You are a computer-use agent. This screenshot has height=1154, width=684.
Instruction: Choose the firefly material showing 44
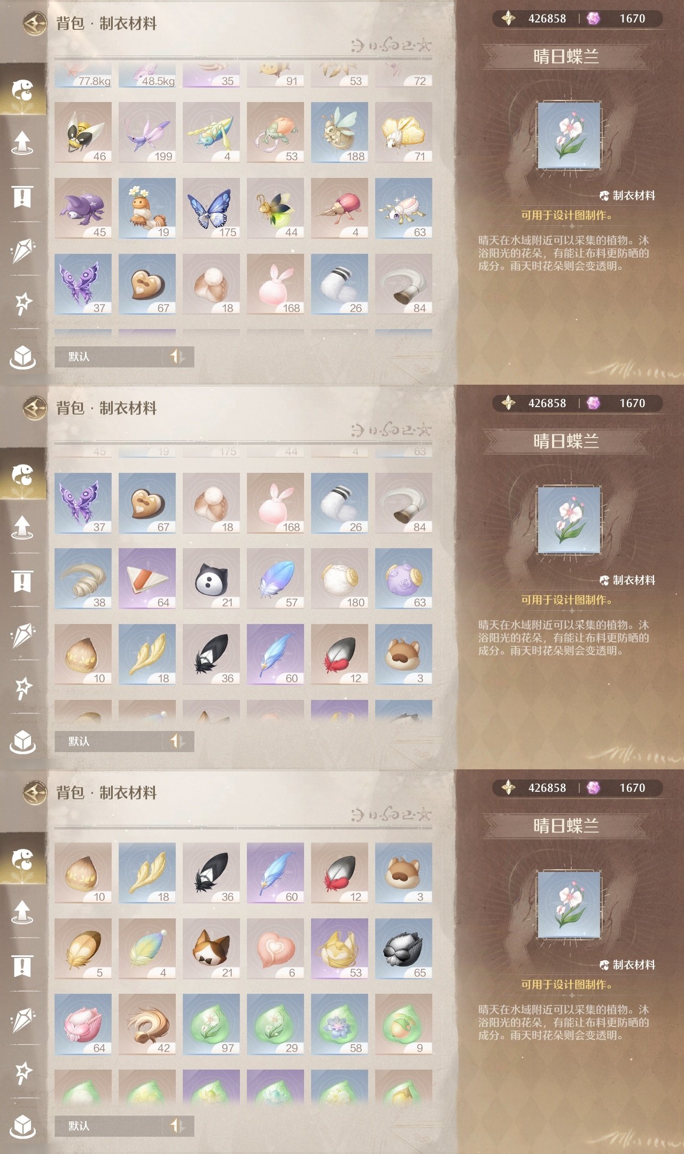275,208
